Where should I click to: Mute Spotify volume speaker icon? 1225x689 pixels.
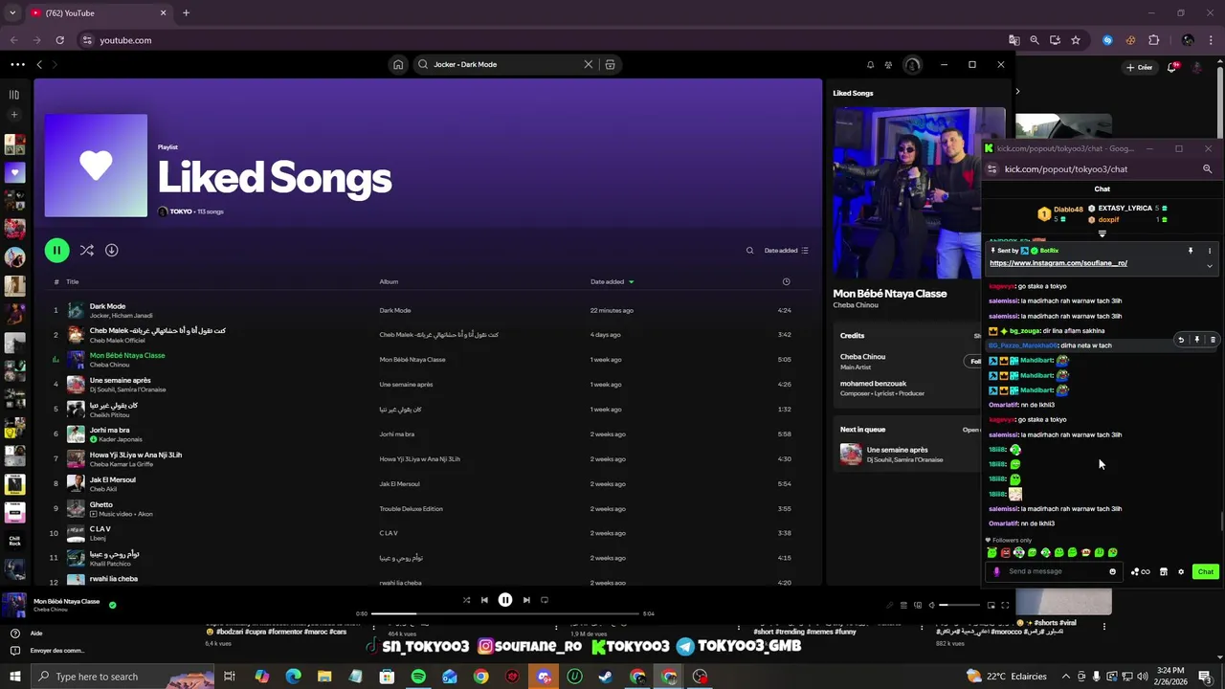pos(931,605)
